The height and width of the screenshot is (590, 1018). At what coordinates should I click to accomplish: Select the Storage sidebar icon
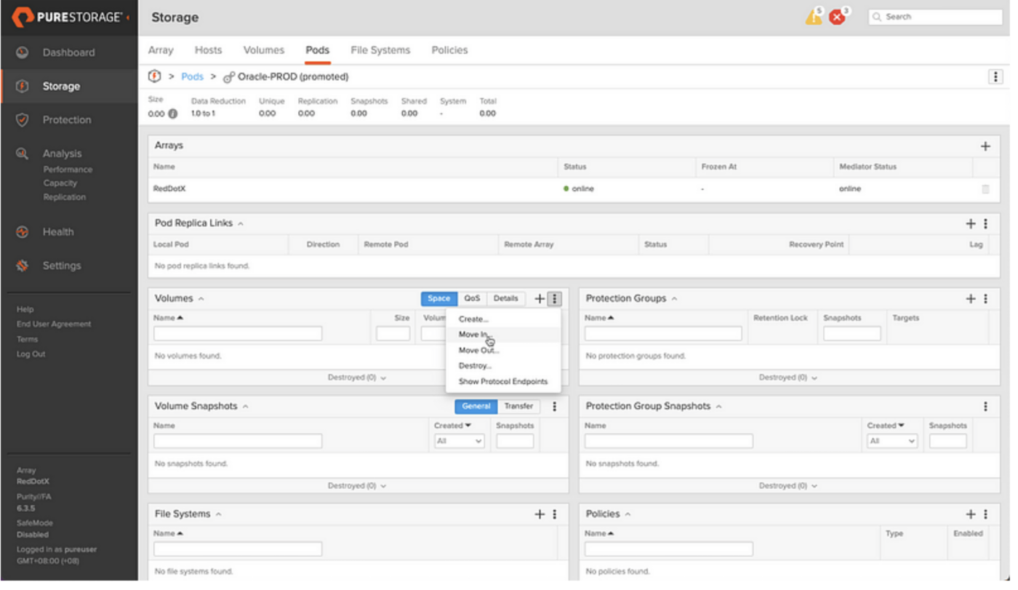(x=23, y=86)
